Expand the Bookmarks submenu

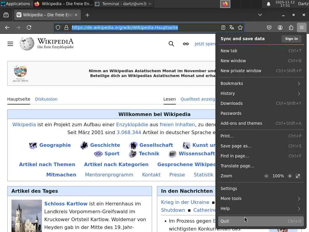coord(261,83)
